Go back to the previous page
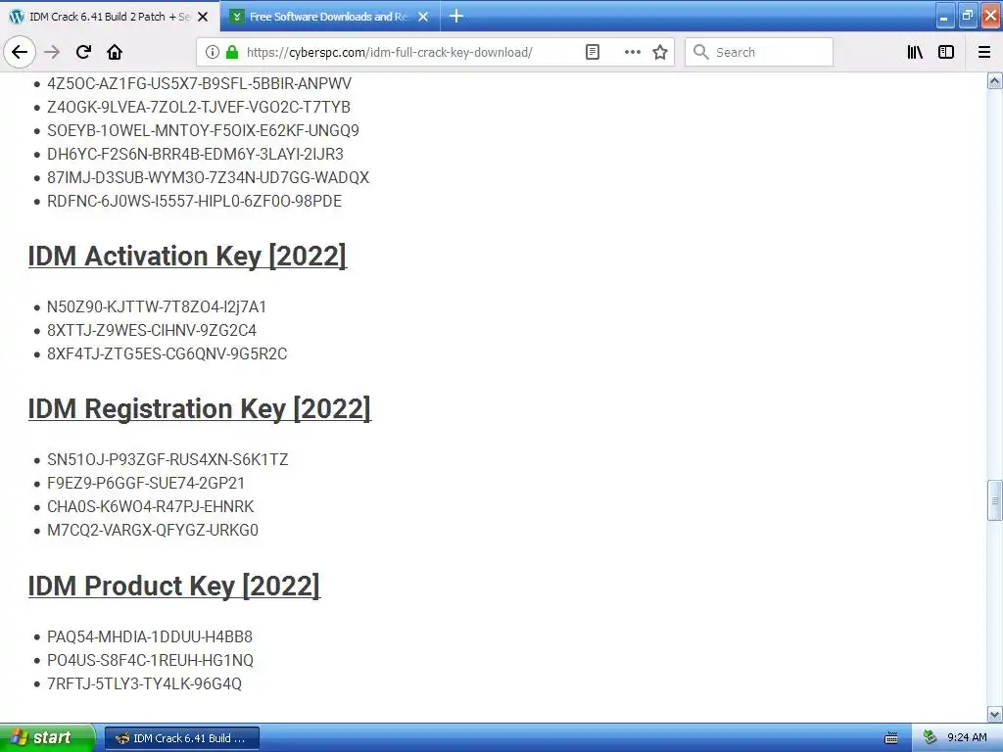This screenshot has width=1003, height=752. point(20,52)
